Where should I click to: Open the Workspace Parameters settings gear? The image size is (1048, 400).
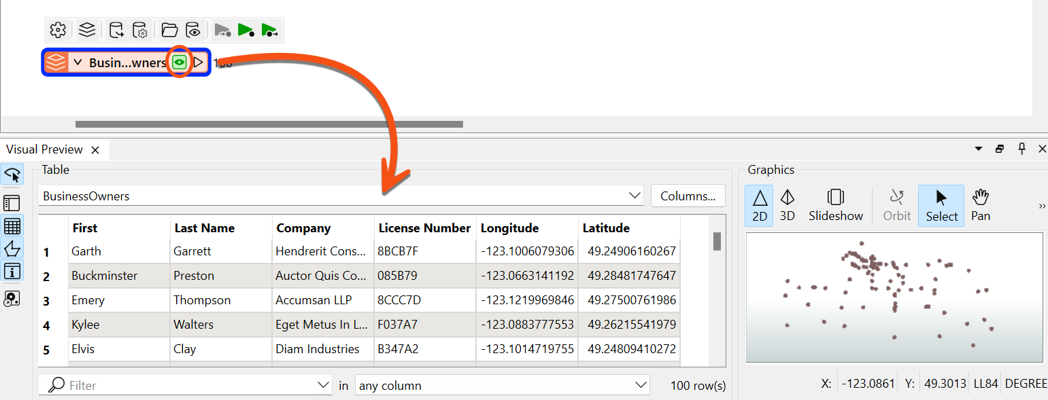(x=58, y=30)
